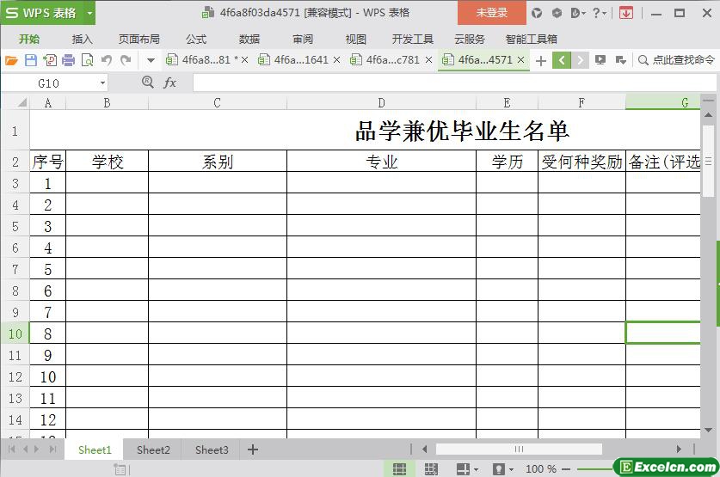Open the 开始 ribbon tab
720x477 pixels.
click(x=29, y=39)
